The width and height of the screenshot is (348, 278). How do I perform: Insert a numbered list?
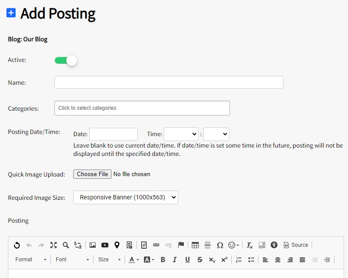tap(239, 260)
